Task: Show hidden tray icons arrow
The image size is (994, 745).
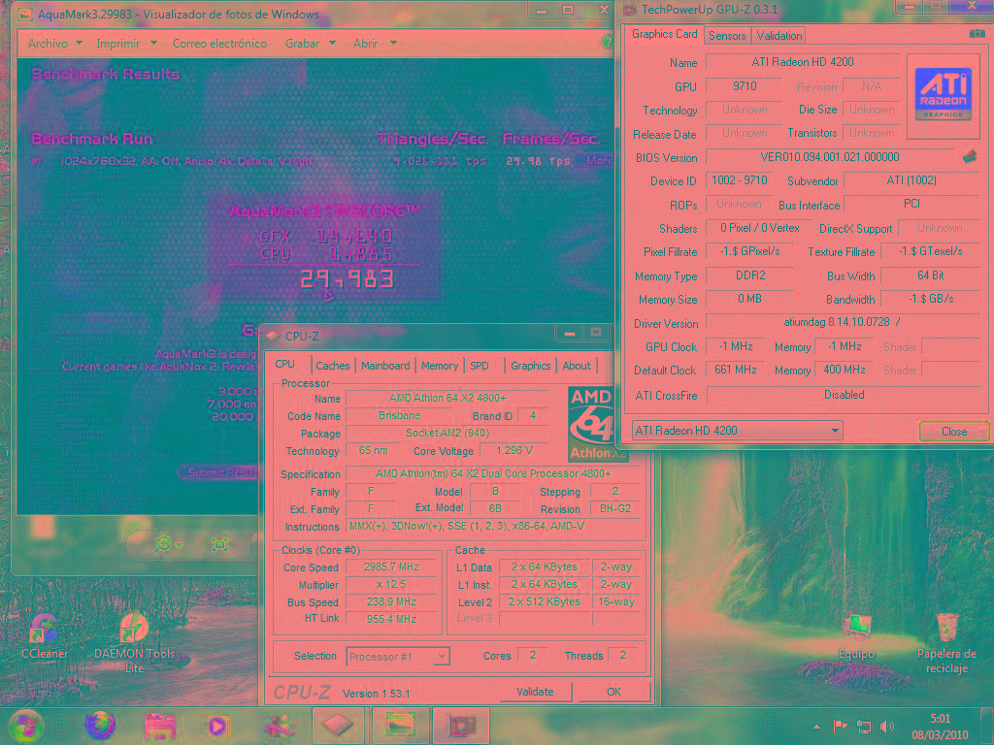Action: 817,727
